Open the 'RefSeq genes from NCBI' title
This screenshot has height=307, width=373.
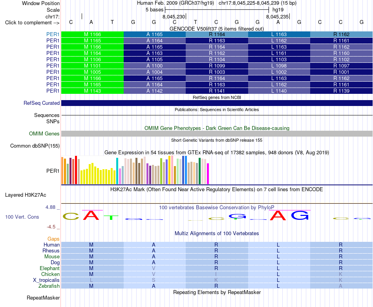pyautogui.click(x=217, y=97)
